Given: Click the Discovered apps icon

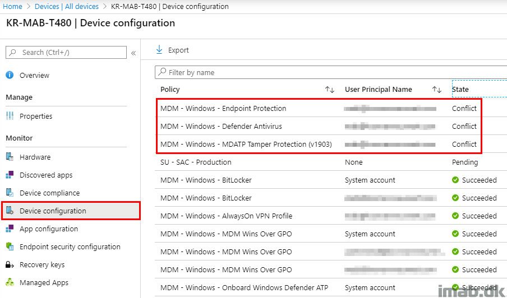Looking at the screenshot, I should (x=10, y=175).
